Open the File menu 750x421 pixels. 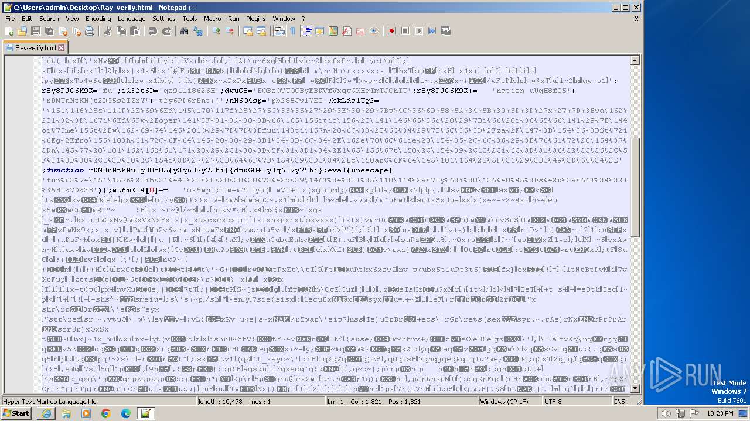(x=10, y=19)
